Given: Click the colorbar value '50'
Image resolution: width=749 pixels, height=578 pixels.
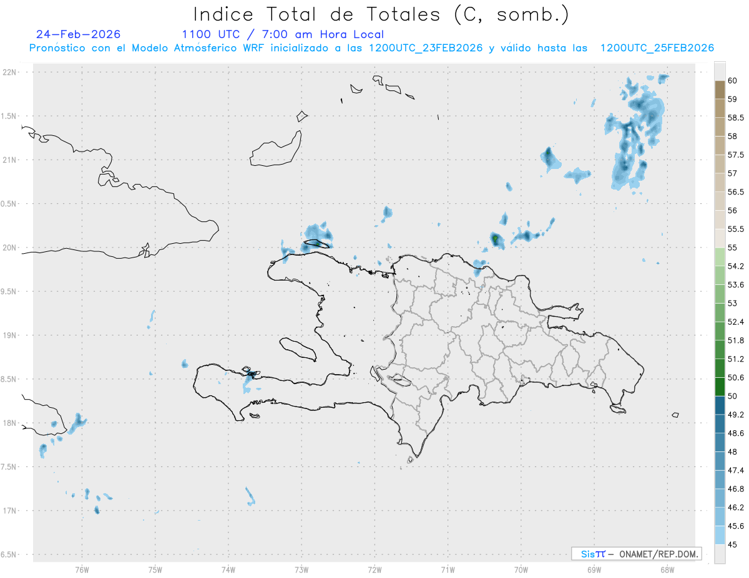Looking at the screenshot, I should coord(732,396).
